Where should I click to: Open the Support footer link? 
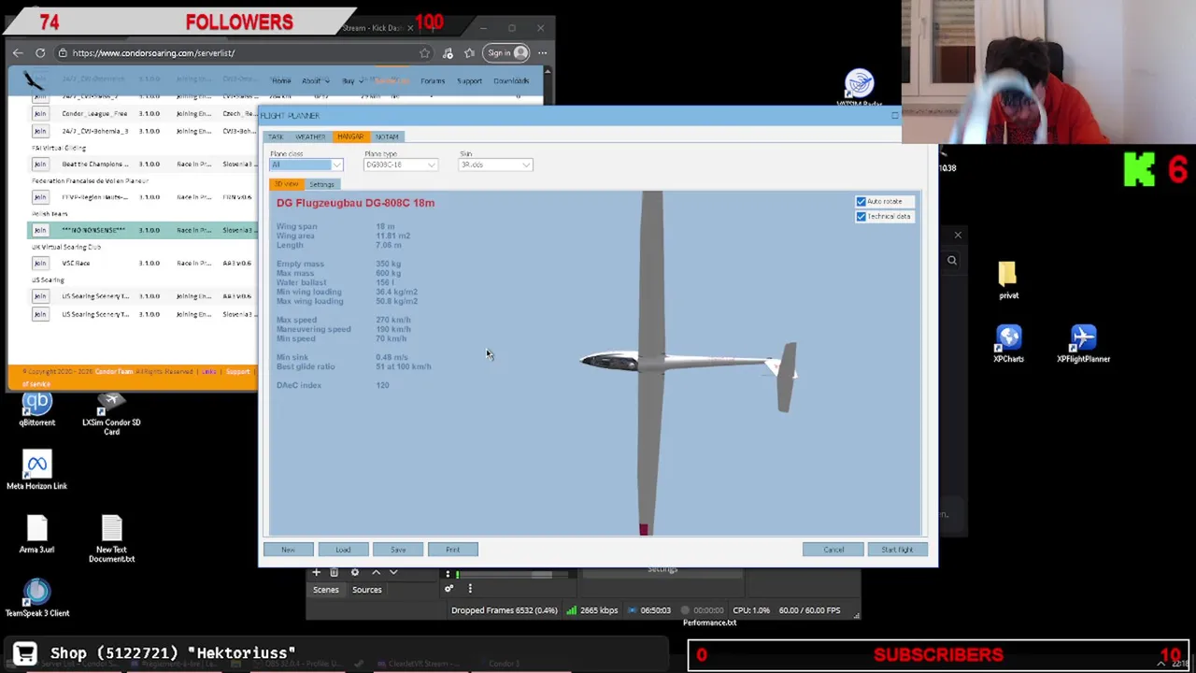(237, 372)
